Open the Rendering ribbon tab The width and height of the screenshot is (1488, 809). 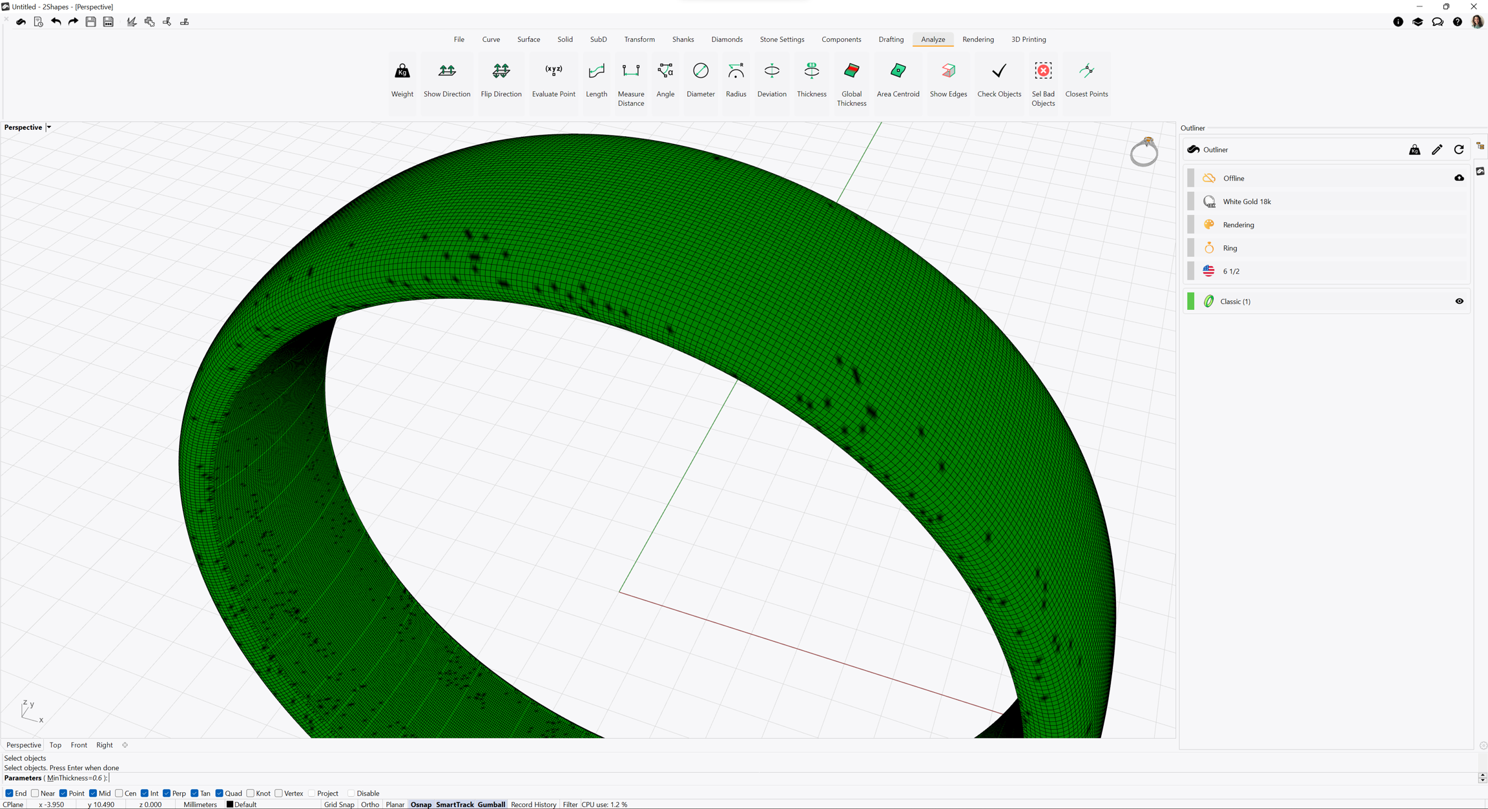(978, 39)
